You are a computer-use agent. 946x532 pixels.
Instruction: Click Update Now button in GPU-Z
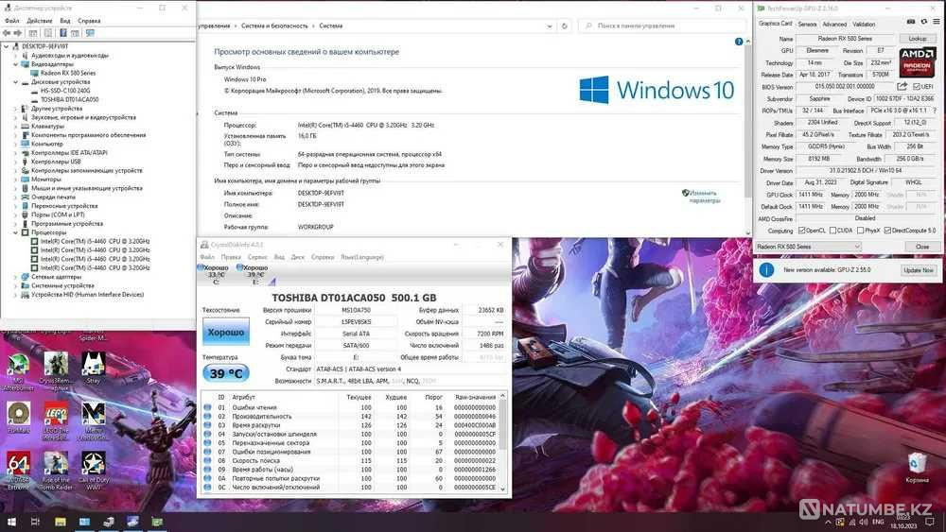(x=919, y=270)
